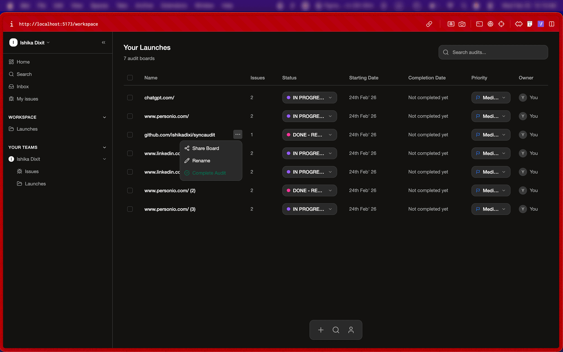
Task: Open status dropdown for chatgpt.com/ row
Action: [309, 98]
